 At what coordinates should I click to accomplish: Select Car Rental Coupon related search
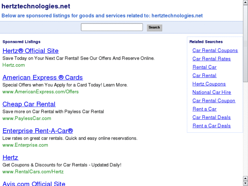coord(214,101)
